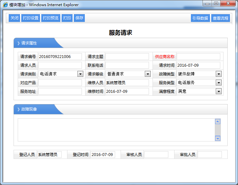Save the form with 保存
This screenshot has width=238, height=185.
click(79, 18)
